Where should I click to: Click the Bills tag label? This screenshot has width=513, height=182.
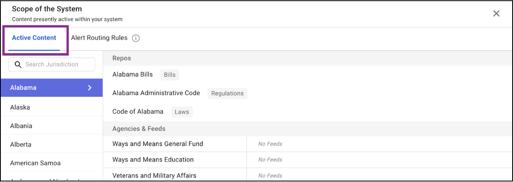click(x=170, y=75)
